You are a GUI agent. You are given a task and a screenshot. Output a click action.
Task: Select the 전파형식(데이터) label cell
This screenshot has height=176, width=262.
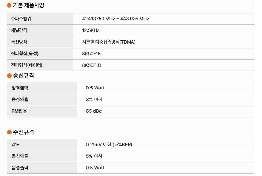[x=27, y=65]
